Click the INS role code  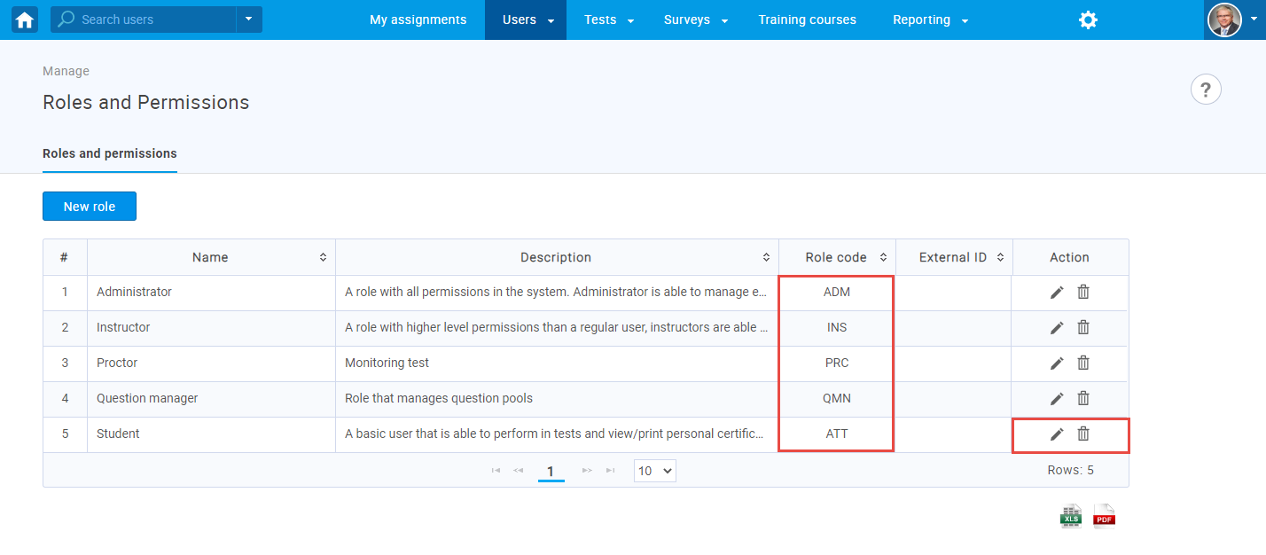click(837, 327)
